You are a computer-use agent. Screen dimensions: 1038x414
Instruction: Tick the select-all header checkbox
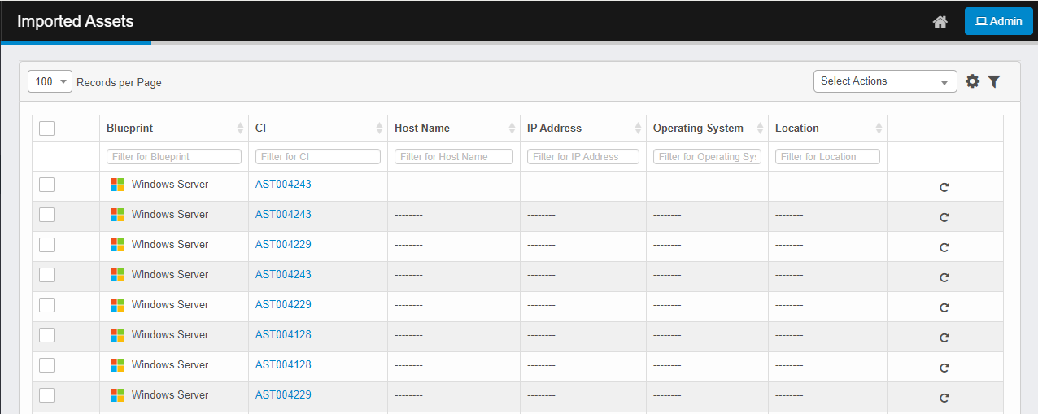pyautogui.click(x=47, y=129)
